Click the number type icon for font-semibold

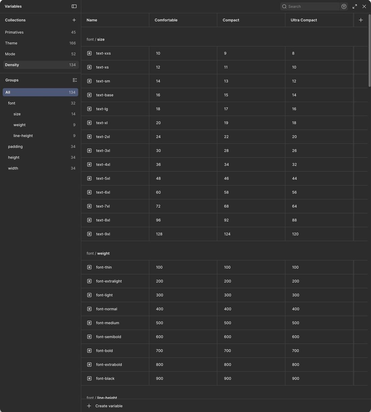point(89,337)
